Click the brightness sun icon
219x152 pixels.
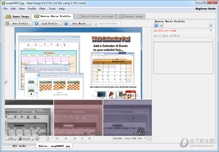pos(38,138)
